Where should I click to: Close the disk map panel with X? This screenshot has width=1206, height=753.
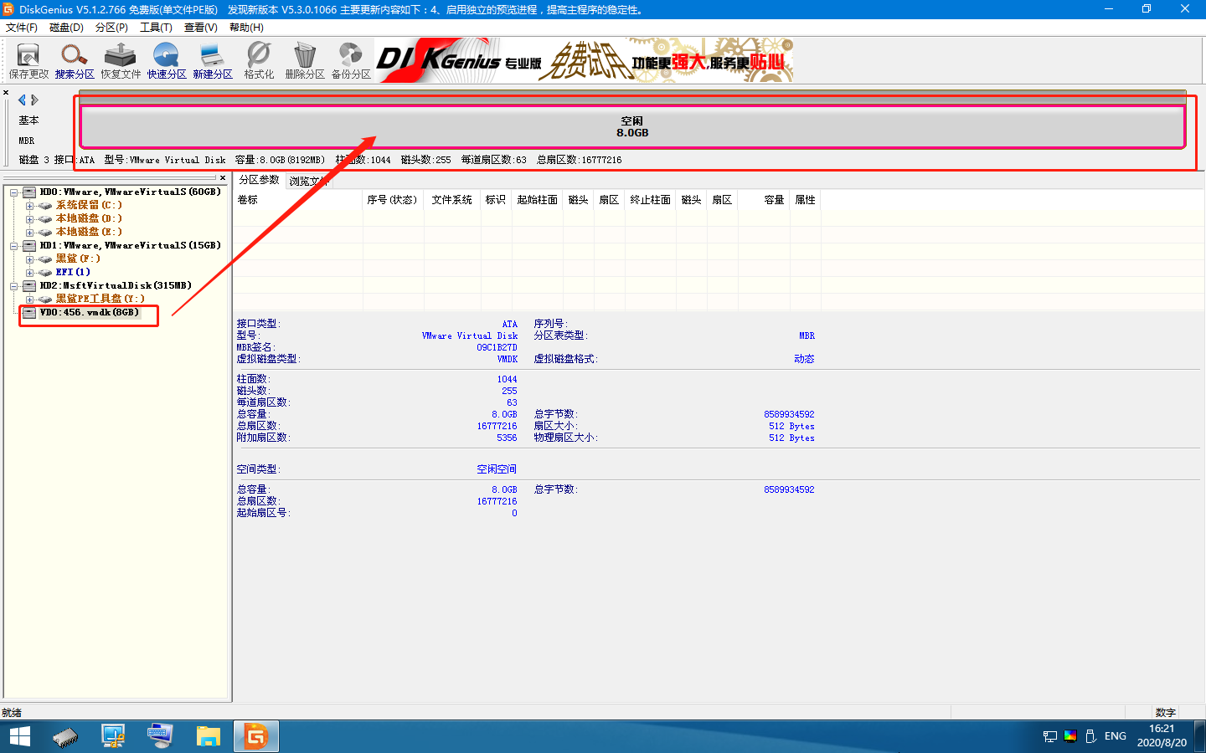click(6, 93)
